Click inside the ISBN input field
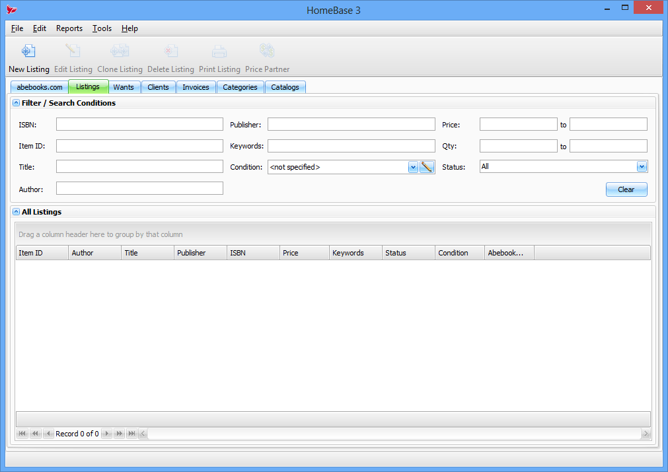The width and height of the screenshot is (668, 472). 139,123
